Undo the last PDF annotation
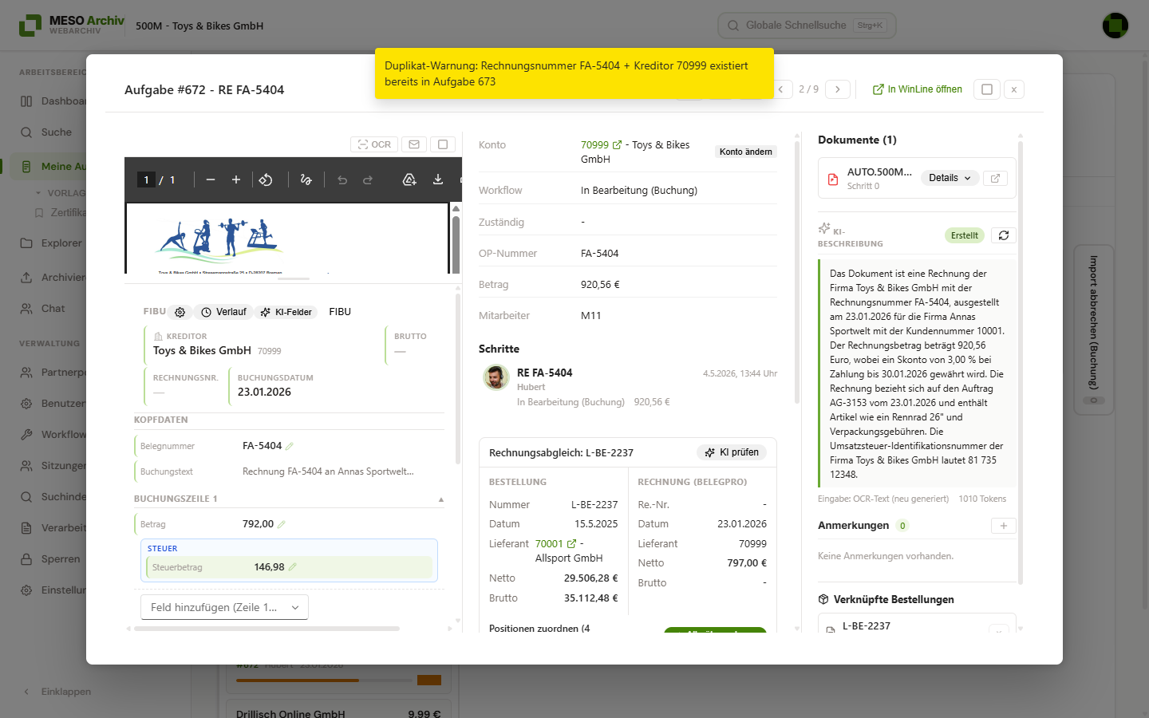The width and height of the screenshot is (1149, 718). click(x=342, y=180)
